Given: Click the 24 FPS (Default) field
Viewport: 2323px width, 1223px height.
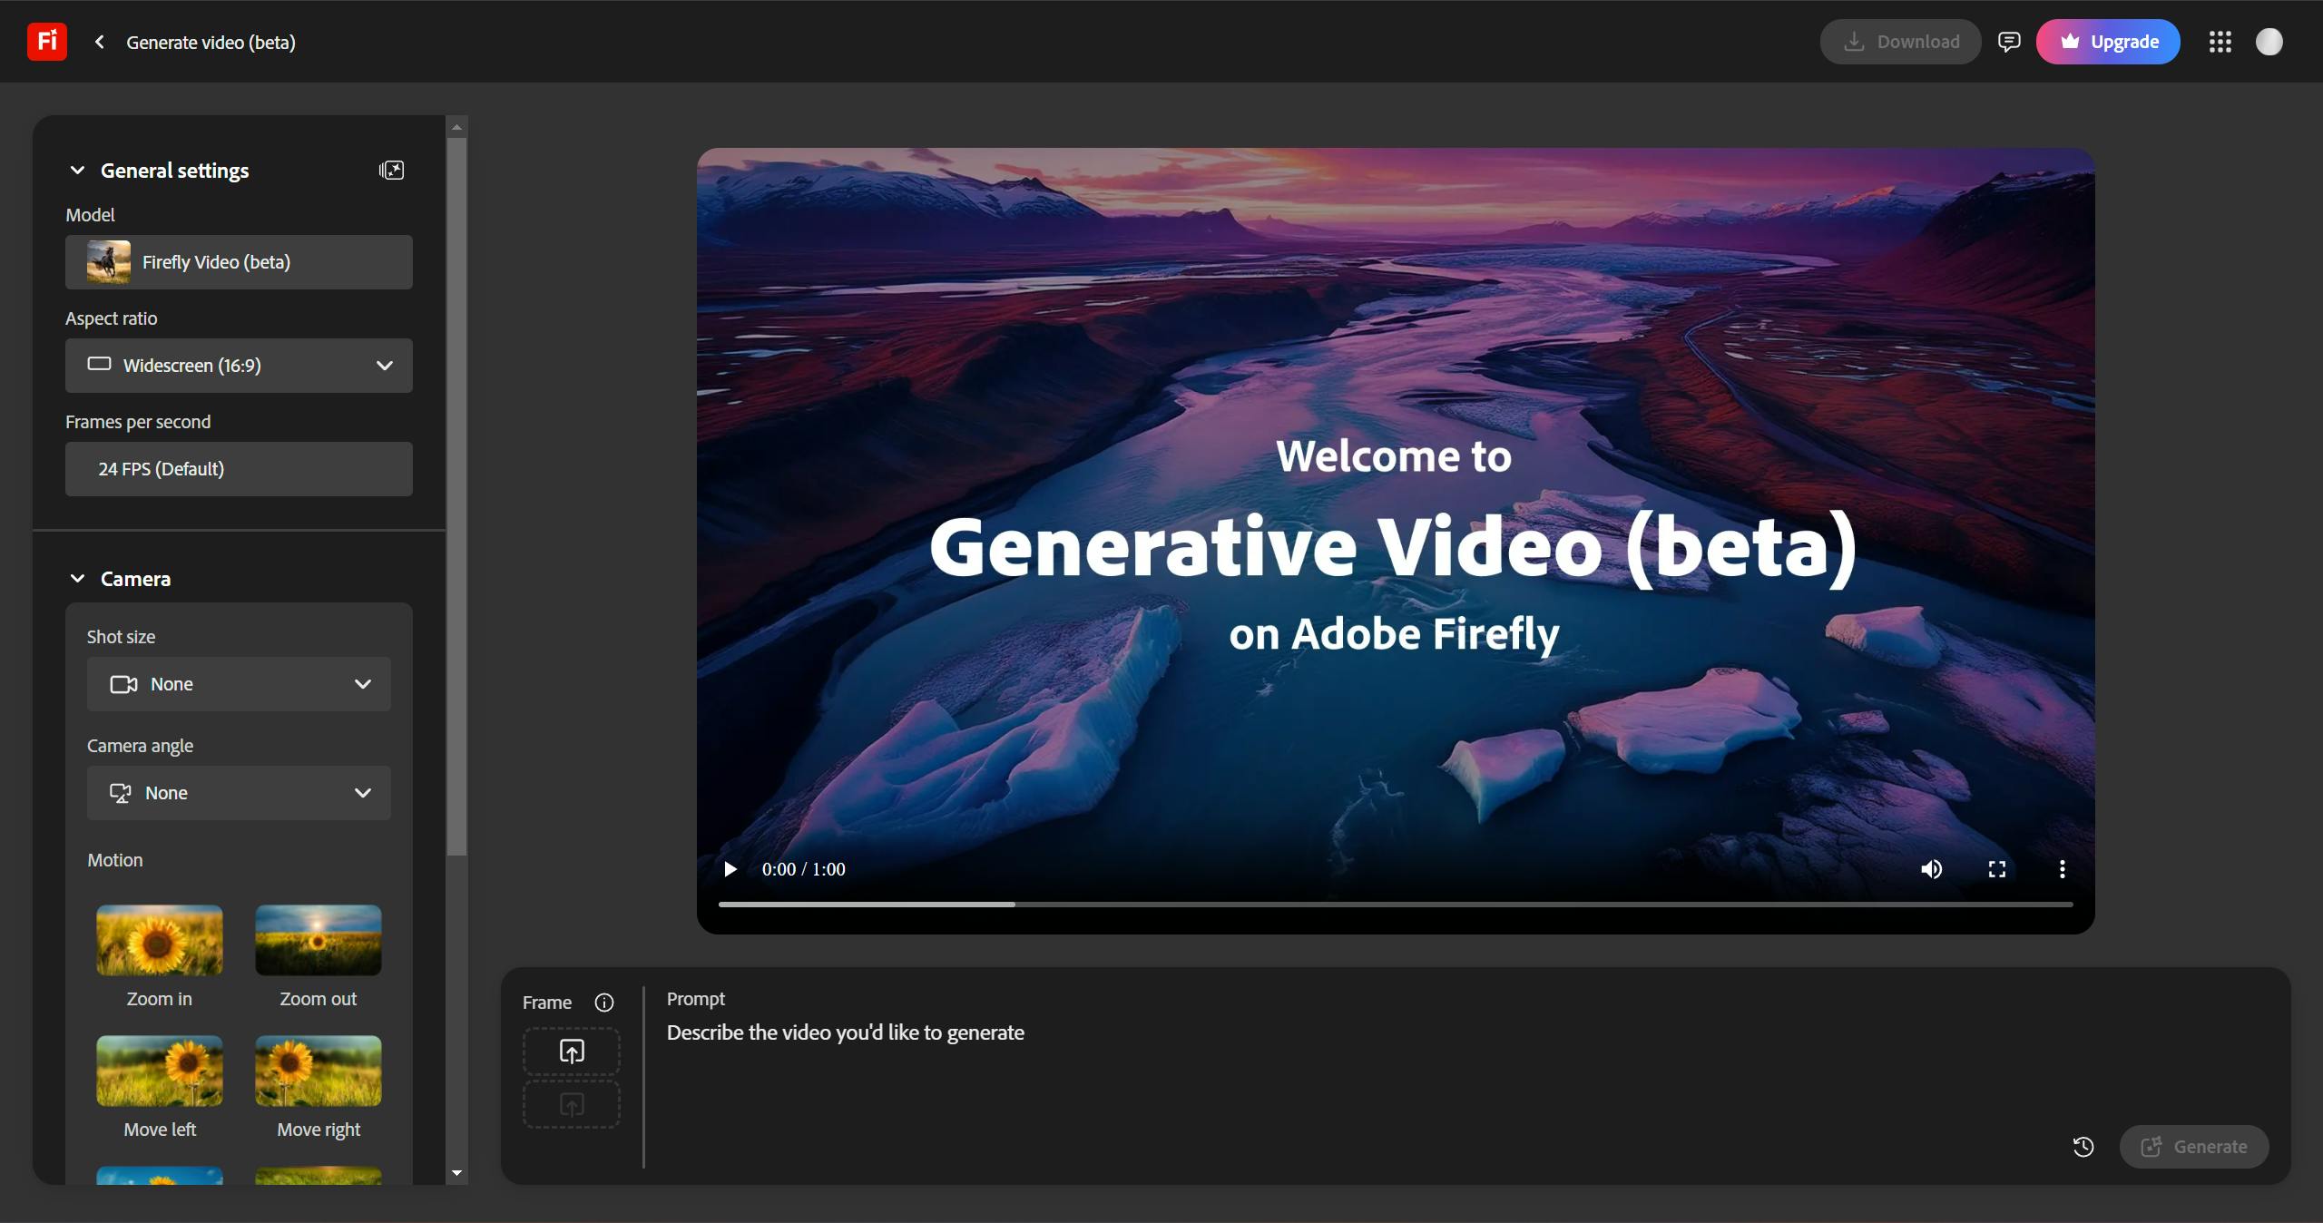Looking at the screenshot, I should click(x=239, y=469).
